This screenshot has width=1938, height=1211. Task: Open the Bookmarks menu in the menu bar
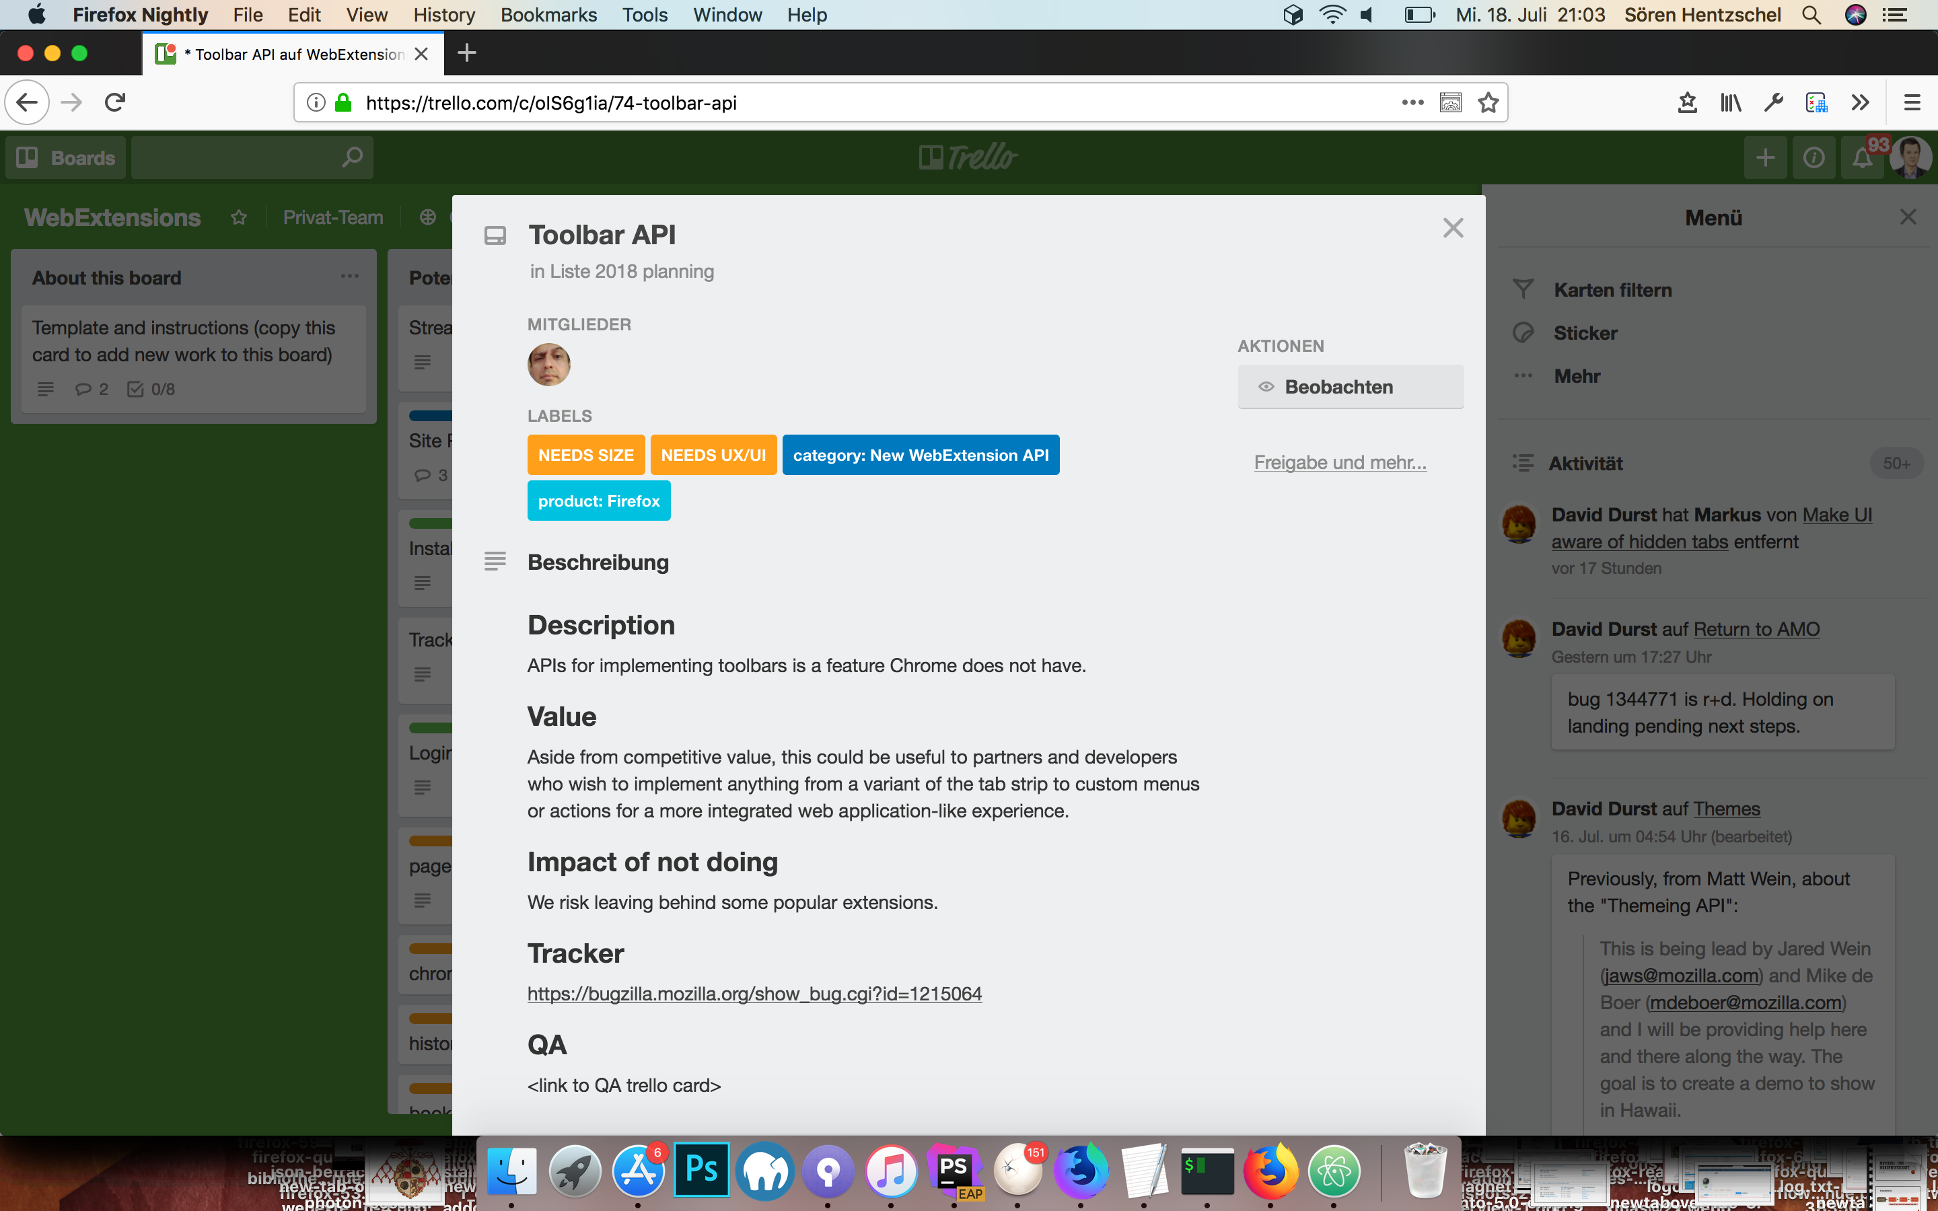coord(548,14)
